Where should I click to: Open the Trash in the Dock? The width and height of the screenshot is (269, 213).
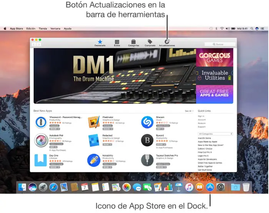pos(246,187)
